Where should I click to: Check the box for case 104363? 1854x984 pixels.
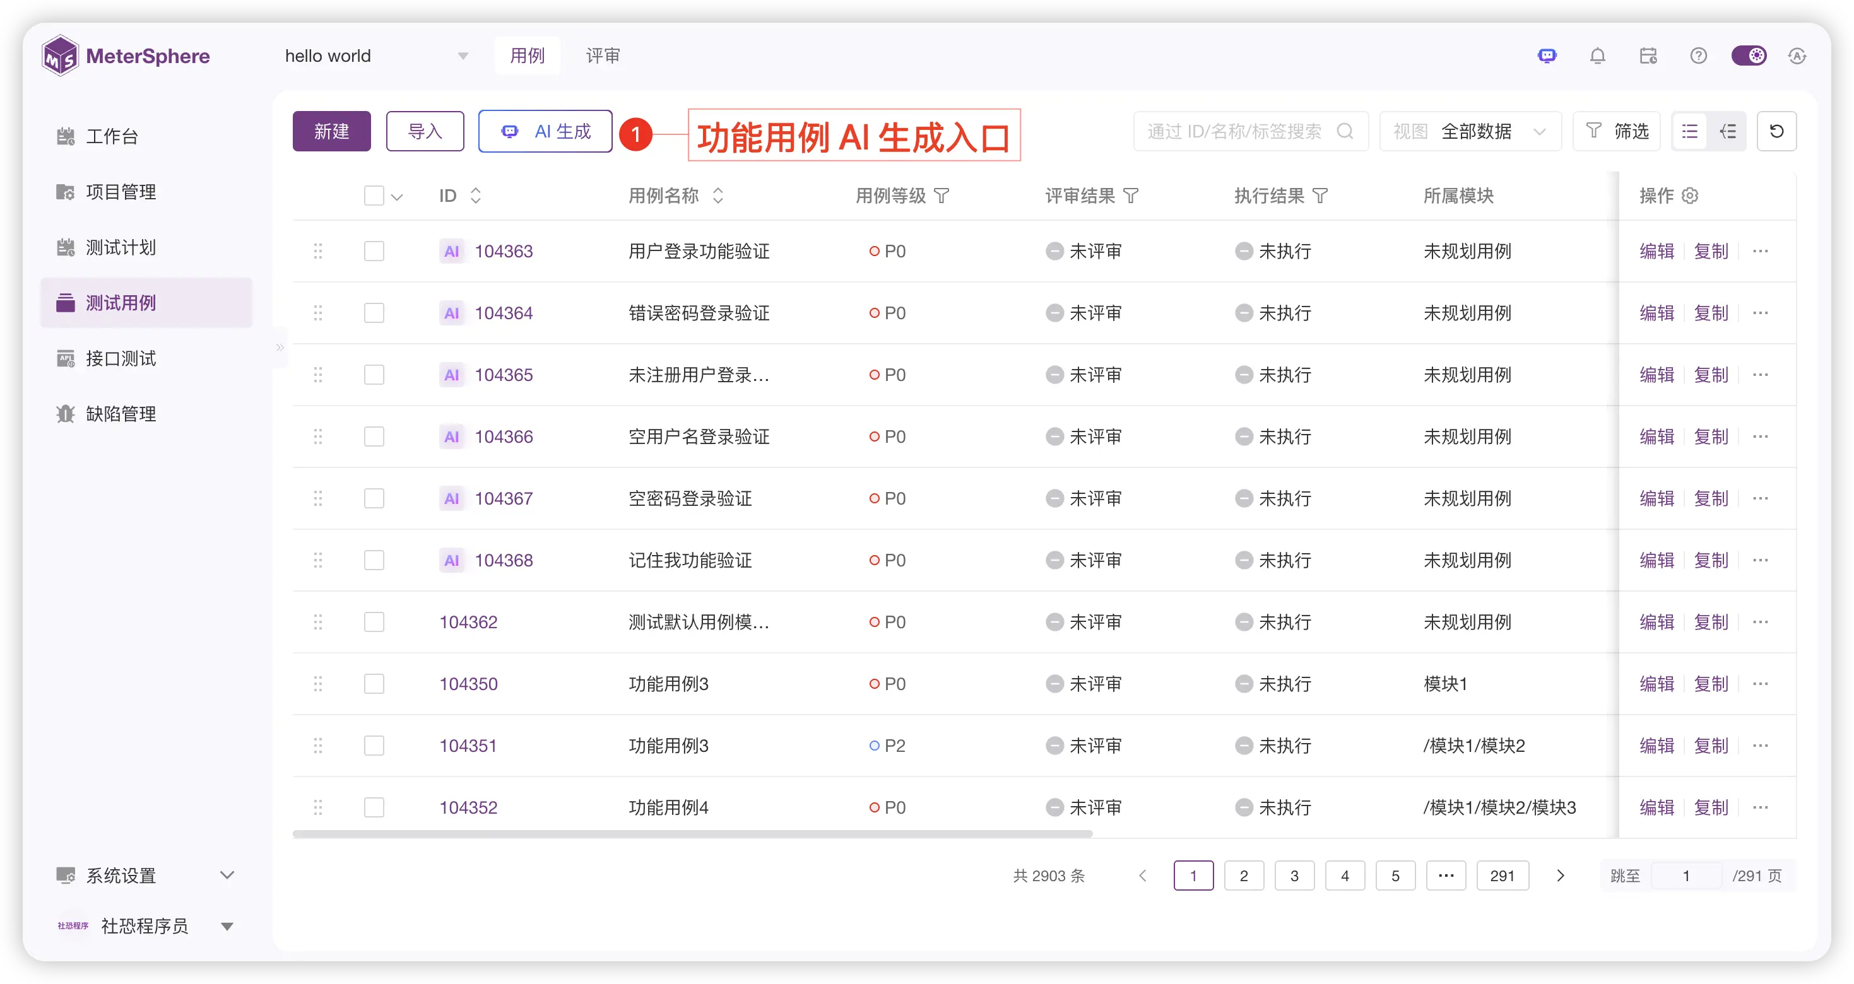click(x=374, y=251)
